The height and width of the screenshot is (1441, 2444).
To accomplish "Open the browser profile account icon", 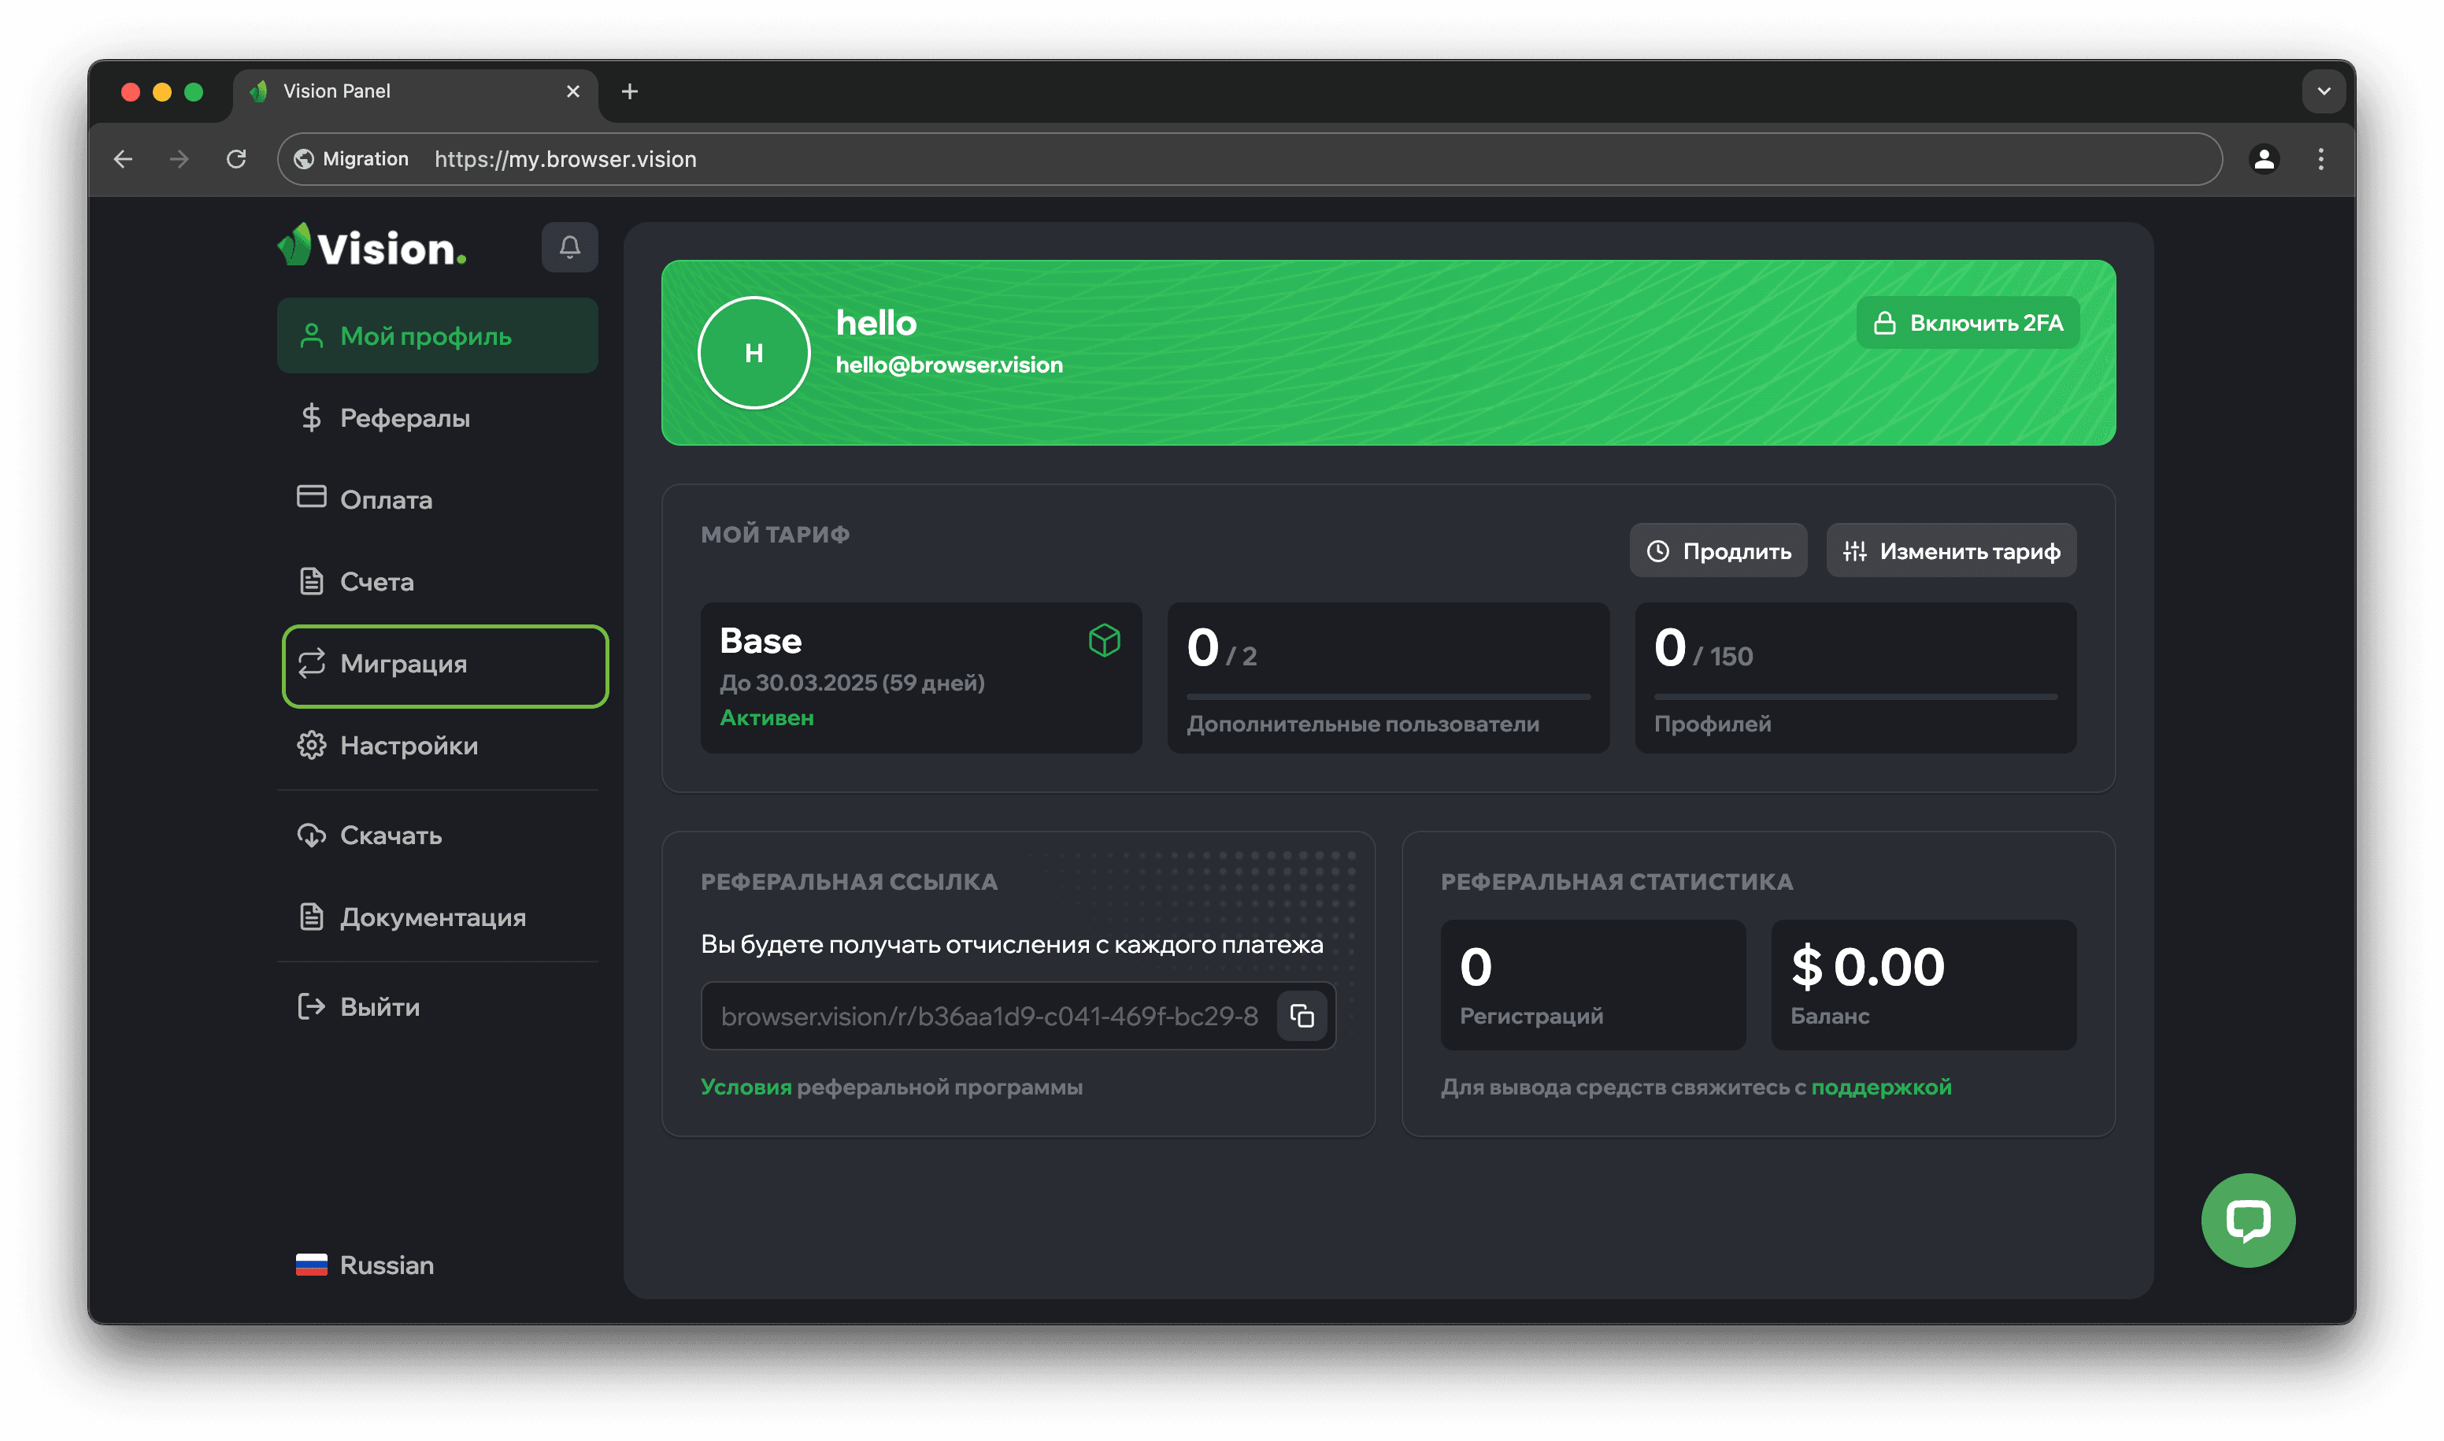I will (x=2264, y=159).
